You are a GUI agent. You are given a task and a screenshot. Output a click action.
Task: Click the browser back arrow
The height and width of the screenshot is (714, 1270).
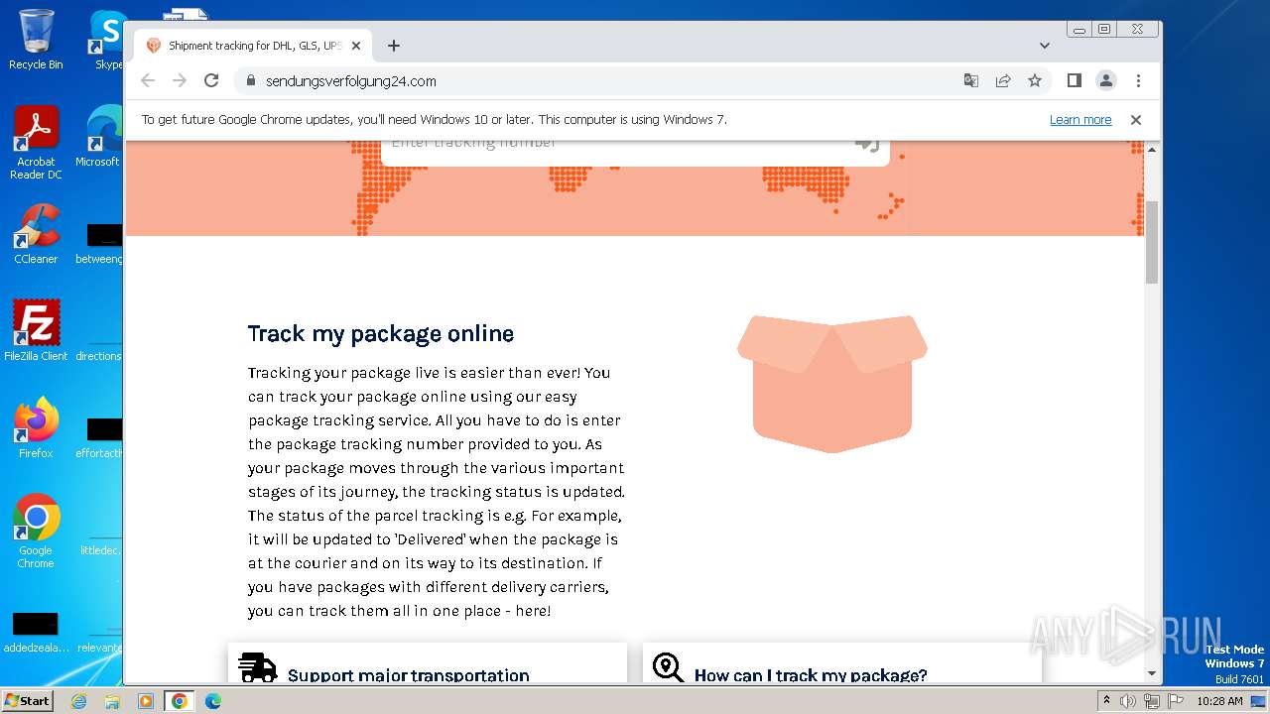pos(148,81)
